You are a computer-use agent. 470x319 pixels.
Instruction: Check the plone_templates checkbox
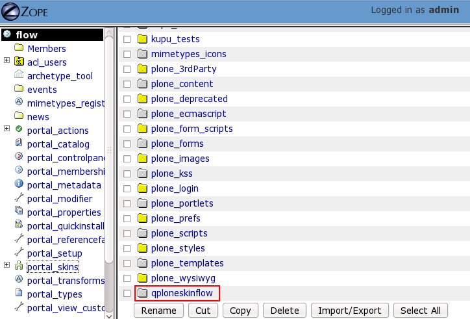pyautogui.click(x=127, y=264)
